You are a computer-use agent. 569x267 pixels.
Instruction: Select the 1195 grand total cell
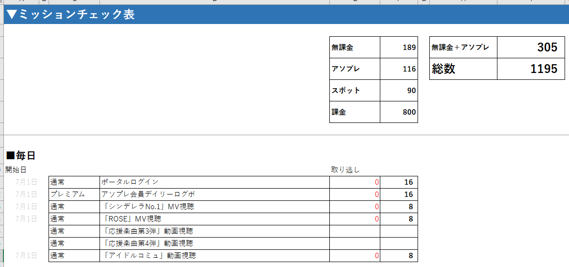coord(531,69)
